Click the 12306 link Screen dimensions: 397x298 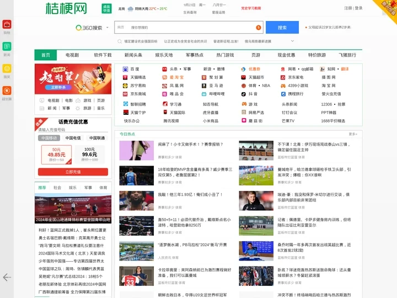[326, 104]
